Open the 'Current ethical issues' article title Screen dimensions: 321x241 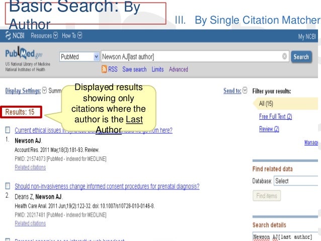tap(94, 130)
